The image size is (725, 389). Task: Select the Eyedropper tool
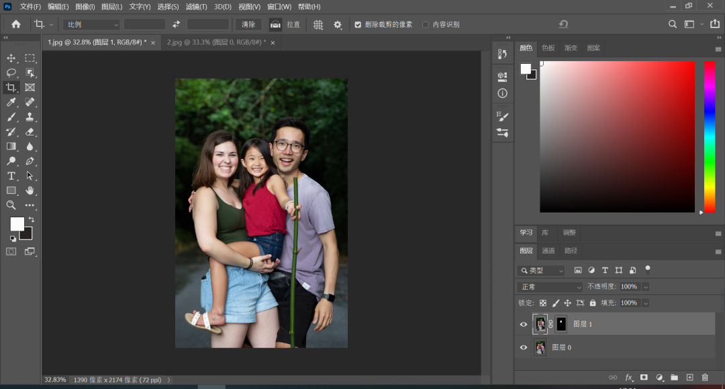click(x=11, y=102)
